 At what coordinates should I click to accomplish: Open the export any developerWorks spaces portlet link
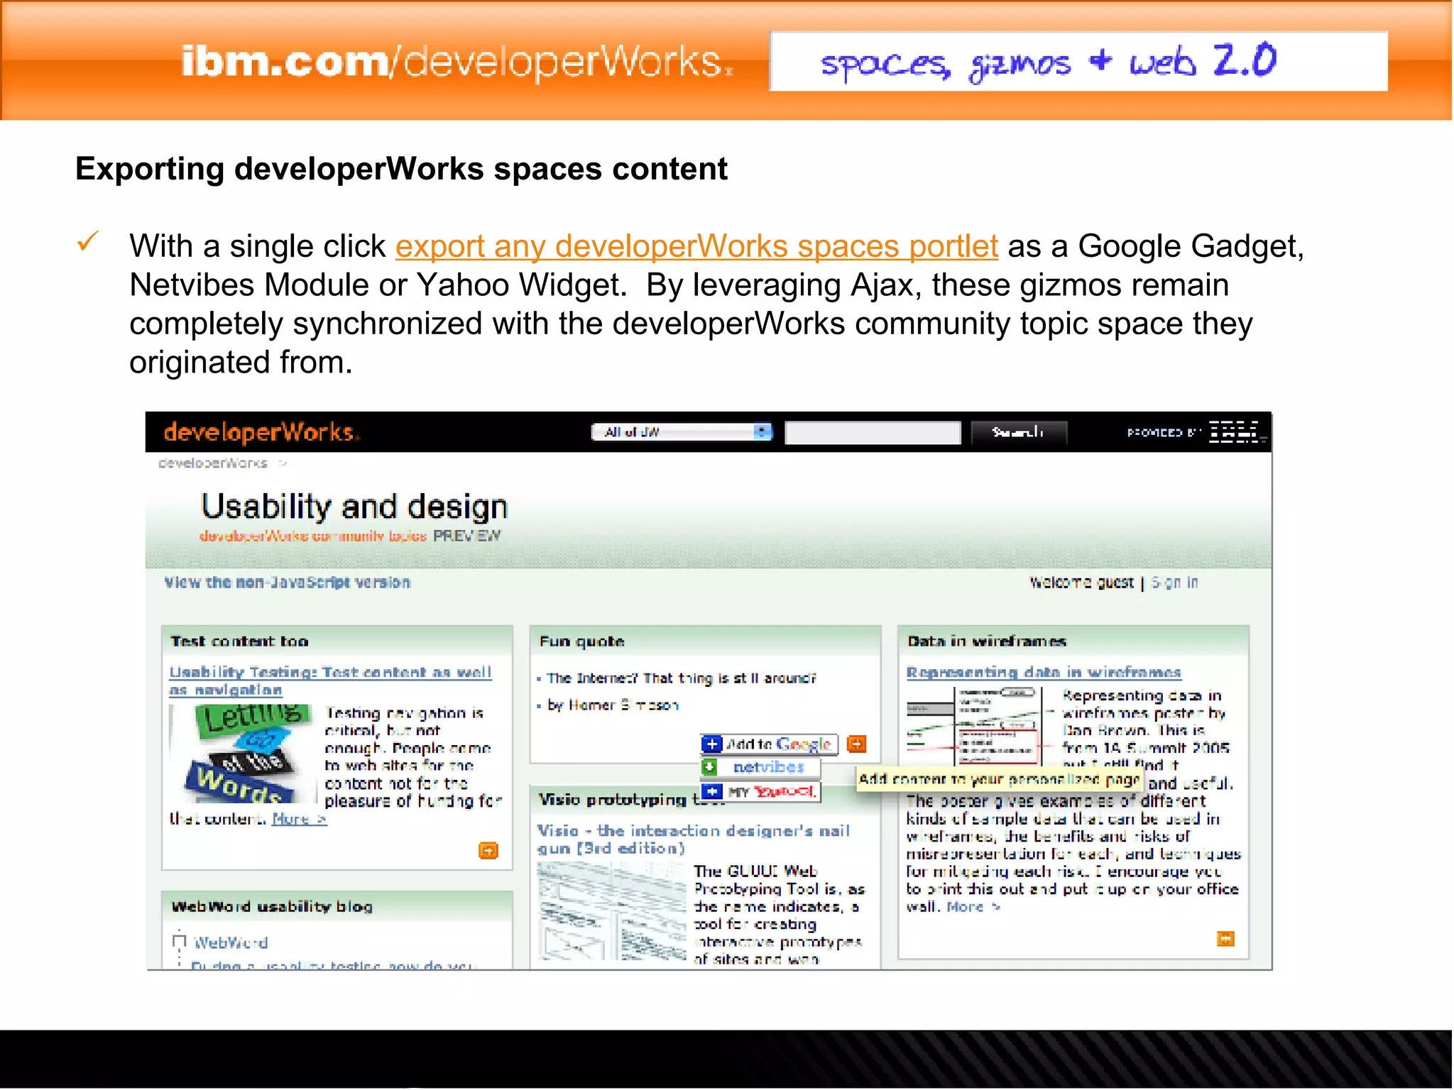[x=696, y=247]
